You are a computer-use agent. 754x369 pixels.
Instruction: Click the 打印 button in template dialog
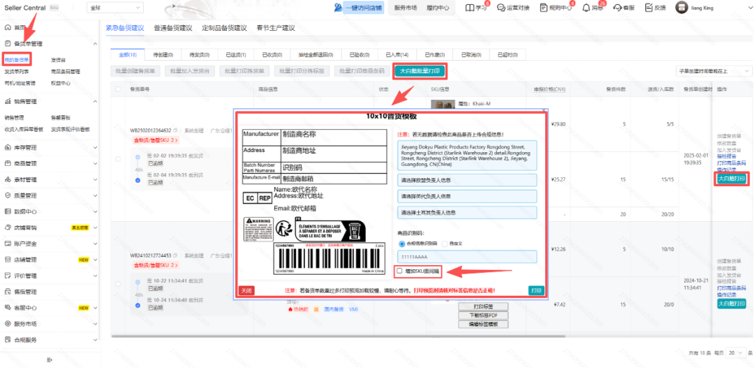tap(536, 291)
